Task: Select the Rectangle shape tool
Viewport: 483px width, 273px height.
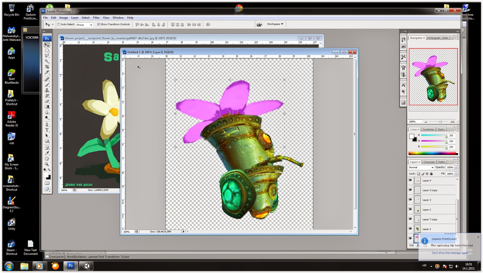Action: click(47, 141)
